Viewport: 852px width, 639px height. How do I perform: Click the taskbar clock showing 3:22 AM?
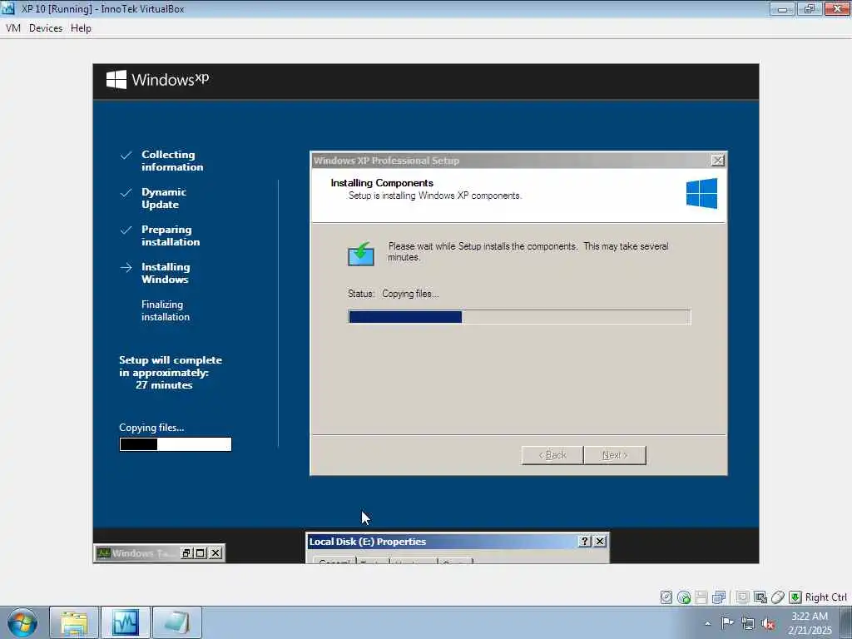[810, 623]
